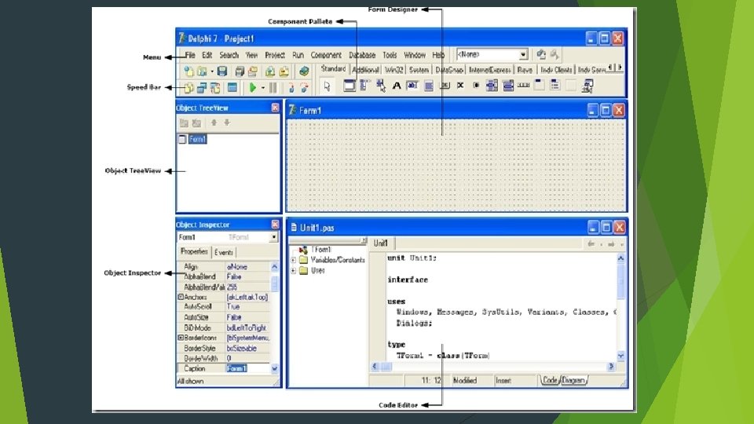Switch to Events tab in Object Inspector

(x=224, y=252)
